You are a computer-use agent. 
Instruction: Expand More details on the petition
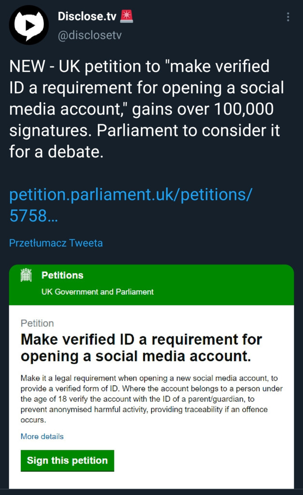[42, 437]
